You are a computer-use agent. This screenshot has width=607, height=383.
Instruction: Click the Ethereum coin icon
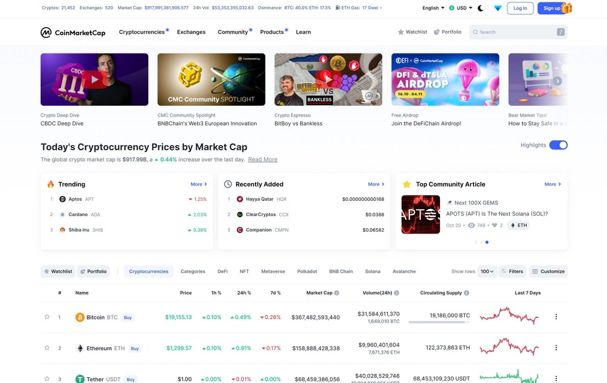coord(80,348)
